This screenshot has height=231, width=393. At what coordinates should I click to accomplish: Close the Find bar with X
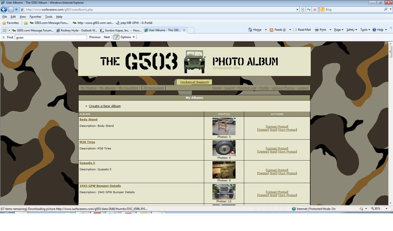(x=3, y=37)
